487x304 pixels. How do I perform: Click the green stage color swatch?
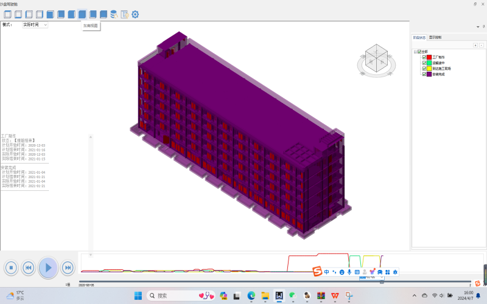pos(429,63)
